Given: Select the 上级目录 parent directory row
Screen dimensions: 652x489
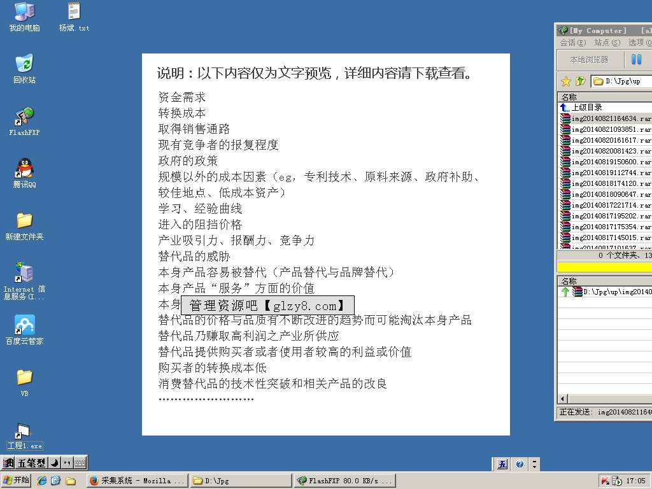Looking at the screenshot, I should pyautogui.click(x=605, y=107).
